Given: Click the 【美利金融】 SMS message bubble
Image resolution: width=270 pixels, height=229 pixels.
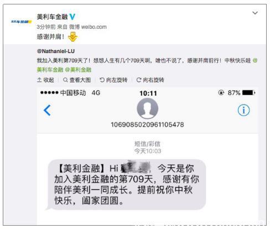Looking at the screenshot, I should pyautogui.click(x=127, y=185).
